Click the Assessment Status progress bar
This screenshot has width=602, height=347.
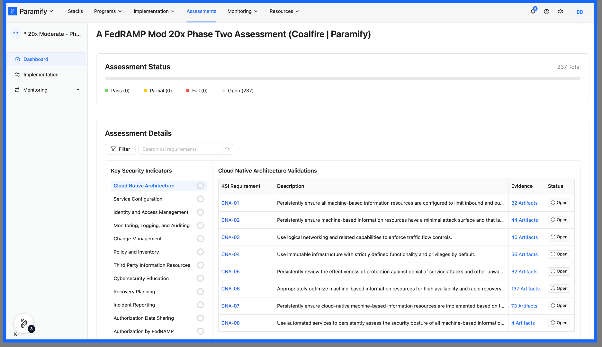[x=343, y=78]
